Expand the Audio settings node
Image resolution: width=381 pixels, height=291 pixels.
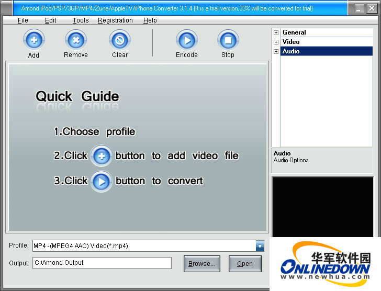coord(276,51)
